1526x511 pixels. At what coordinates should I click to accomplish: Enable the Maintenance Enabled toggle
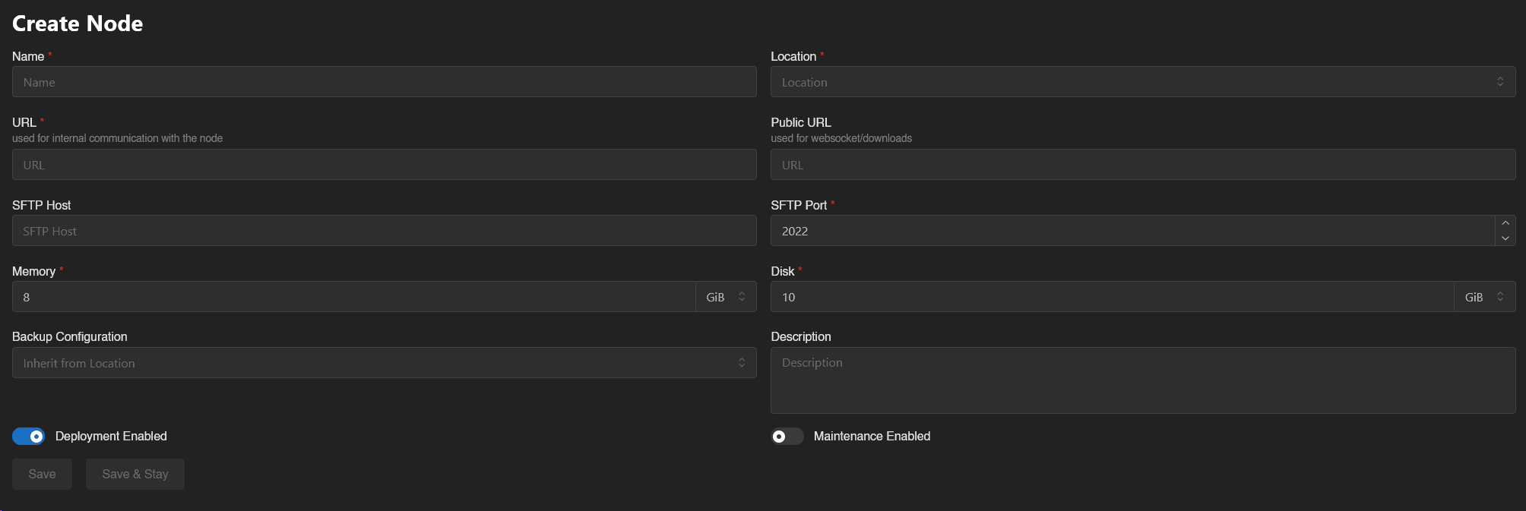[x=787, y=437]
